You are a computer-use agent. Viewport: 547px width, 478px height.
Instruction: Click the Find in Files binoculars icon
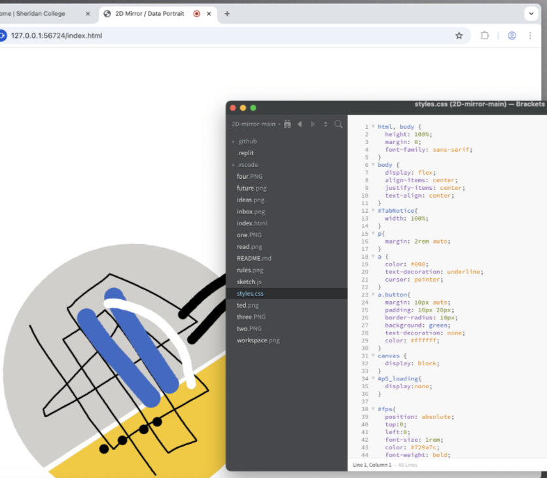pyautogui.click(x=289, y=124)
